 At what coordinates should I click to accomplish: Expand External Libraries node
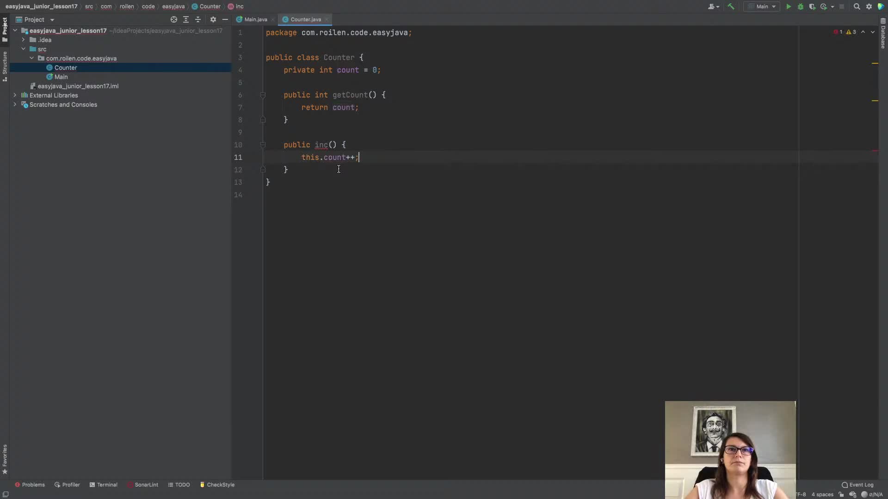click(x=15, y=95)
